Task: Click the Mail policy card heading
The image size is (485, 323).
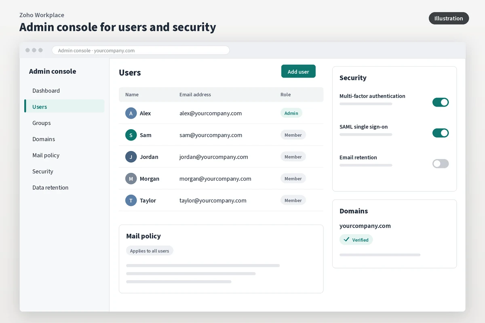Action: [143, 236]
